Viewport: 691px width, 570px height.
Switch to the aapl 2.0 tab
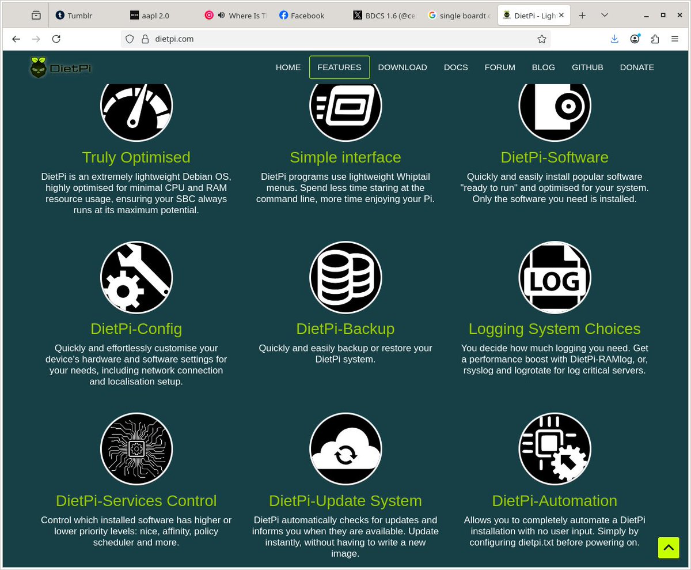pos(160,16)
